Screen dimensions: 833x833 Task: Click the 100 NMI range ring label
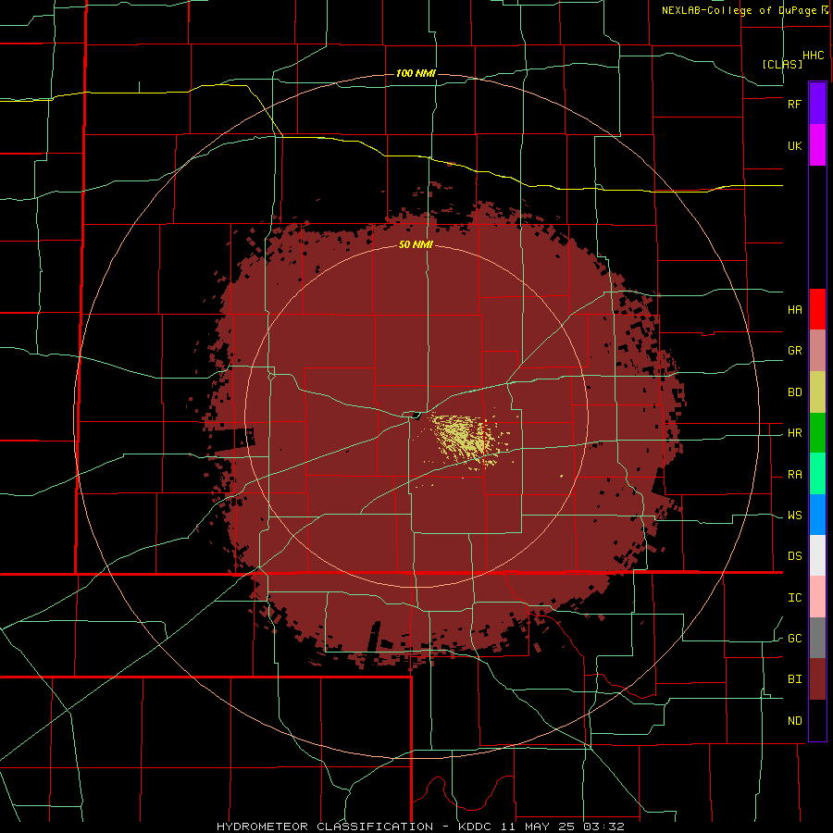(416, 73)
